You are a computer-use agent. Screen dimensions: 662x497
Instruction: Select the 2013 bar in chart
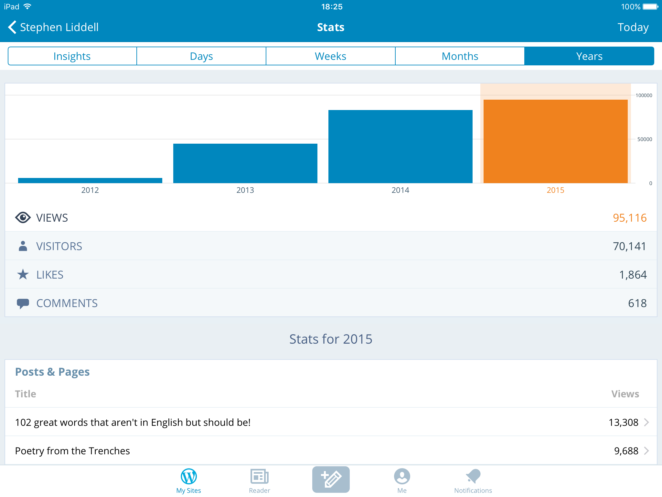(245, 163)
